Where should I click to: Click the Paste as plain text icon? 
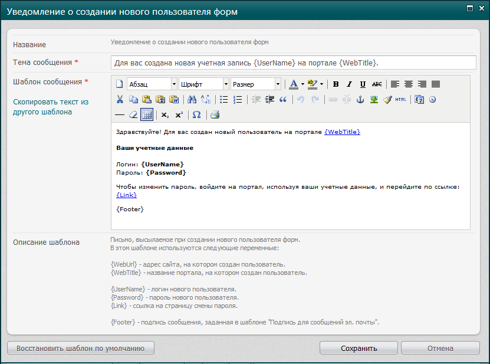pos(160,100)
